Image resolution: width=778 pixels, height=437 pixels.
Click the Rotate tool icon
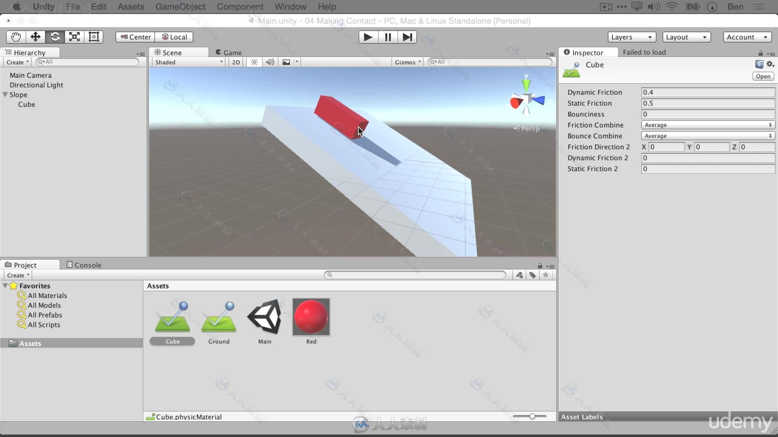coord(55,37)
